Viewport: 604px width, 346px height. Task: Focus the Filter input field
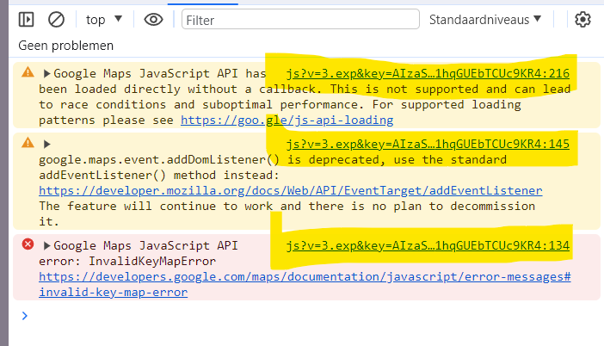pos(300,20)
